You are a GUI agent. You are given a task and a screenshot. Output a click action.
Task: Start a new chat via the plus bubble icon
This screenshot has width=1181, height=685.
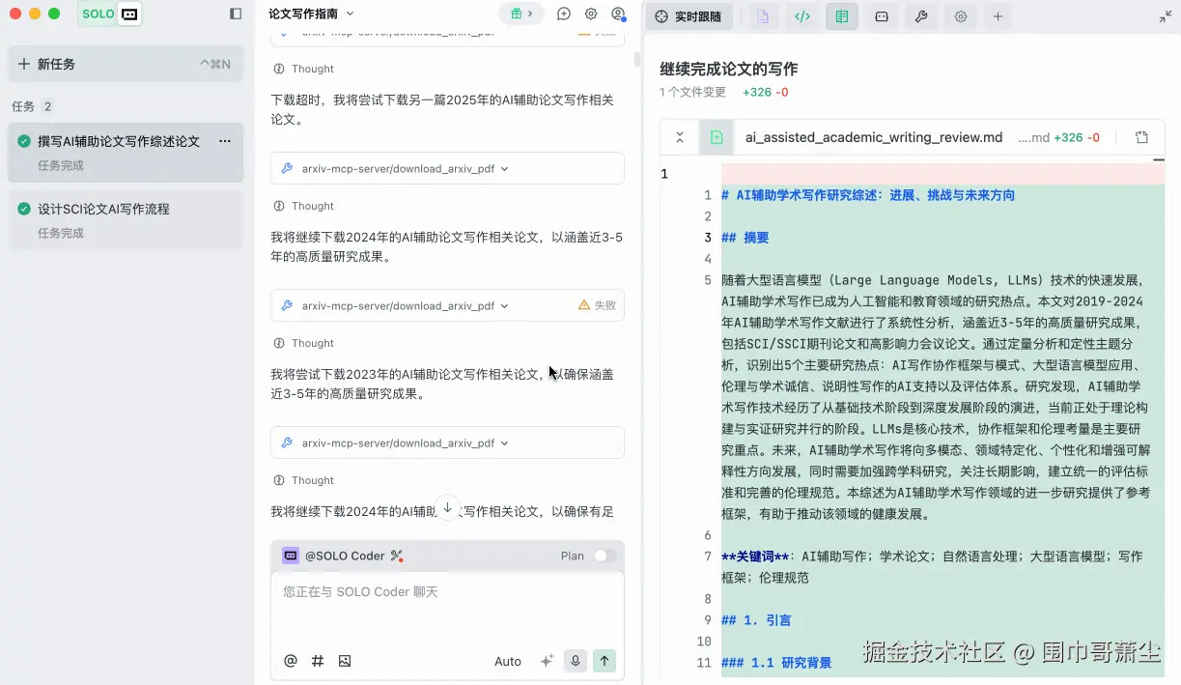coord(564,14)
